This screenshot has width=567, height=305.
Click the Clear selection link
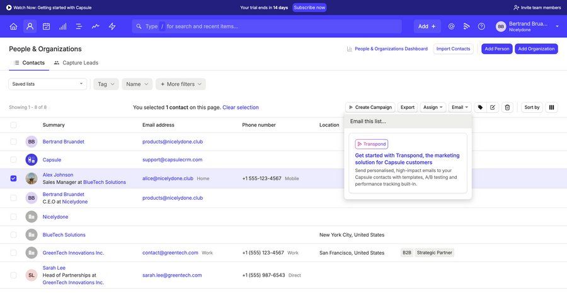coord(240,107)
